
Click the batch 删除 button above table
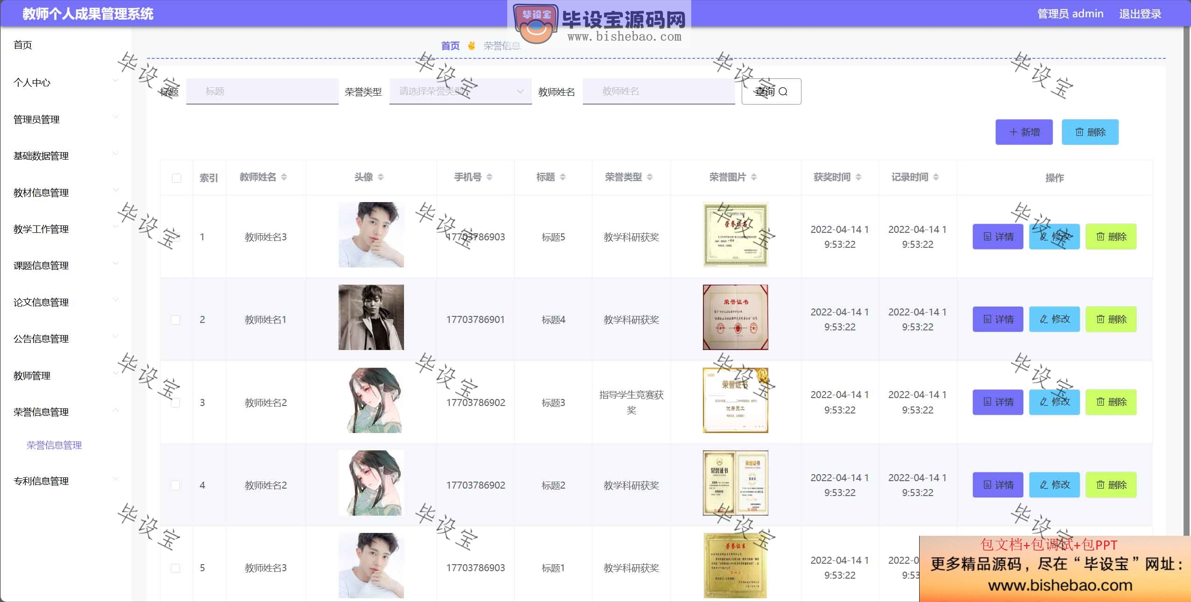[1090, 132]
